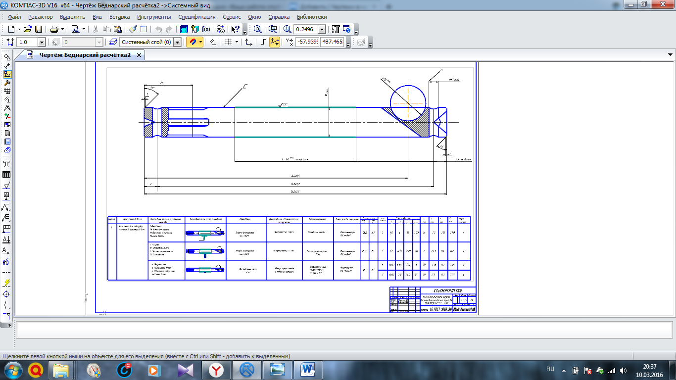Refresh the drawing view icon
The height and width of the screenshot is (380, 676).
(346, 29)
